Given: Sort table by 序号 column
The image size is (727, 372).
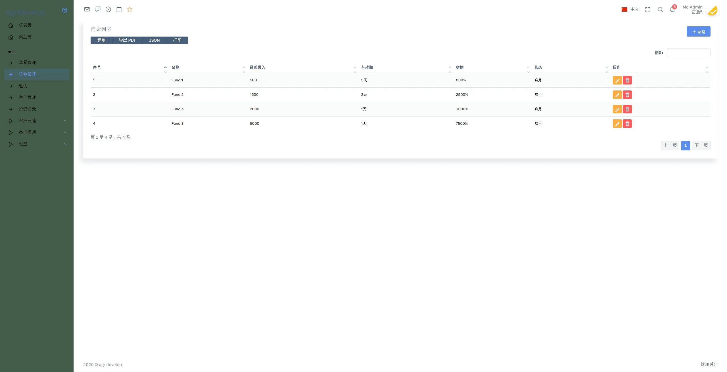Looking at the screenshot, I should (130, 67).
